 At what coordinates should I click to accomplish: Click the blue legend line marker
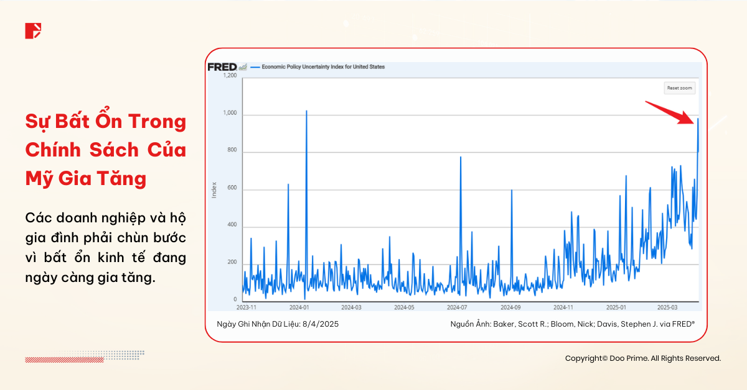click(255, 67)
